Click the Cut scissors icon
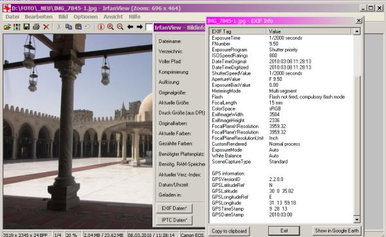The width and height of the screenshot is (386, 237). [59, 26]
